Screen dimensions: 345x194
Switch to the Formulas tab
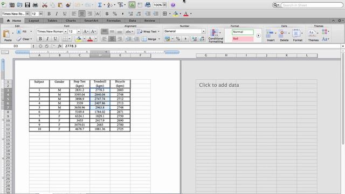pos(114,20)
